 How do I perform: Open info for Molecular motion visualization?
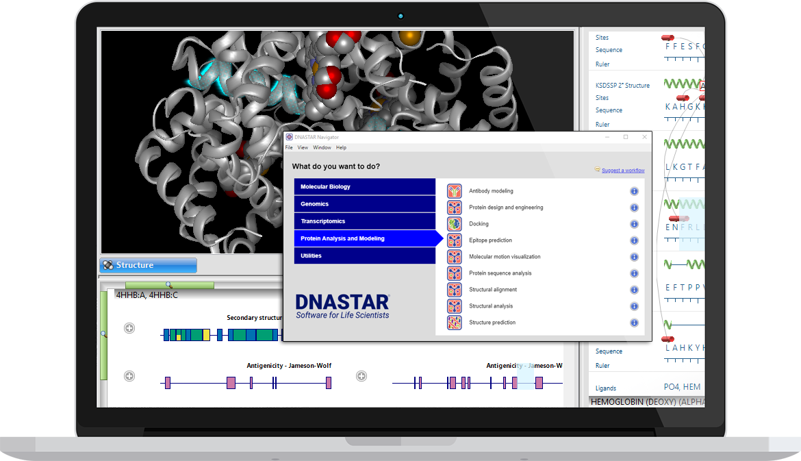[x=634, y=257]
